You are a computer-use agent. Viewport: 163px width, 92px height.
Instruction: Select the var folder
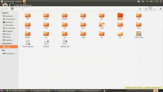(120, 35)
